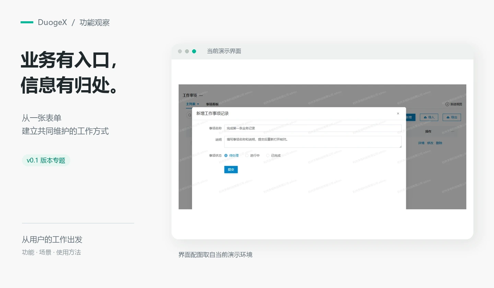Click the 说明 textarea
This screenshot has width=494, height=288.
pos(313,142)
